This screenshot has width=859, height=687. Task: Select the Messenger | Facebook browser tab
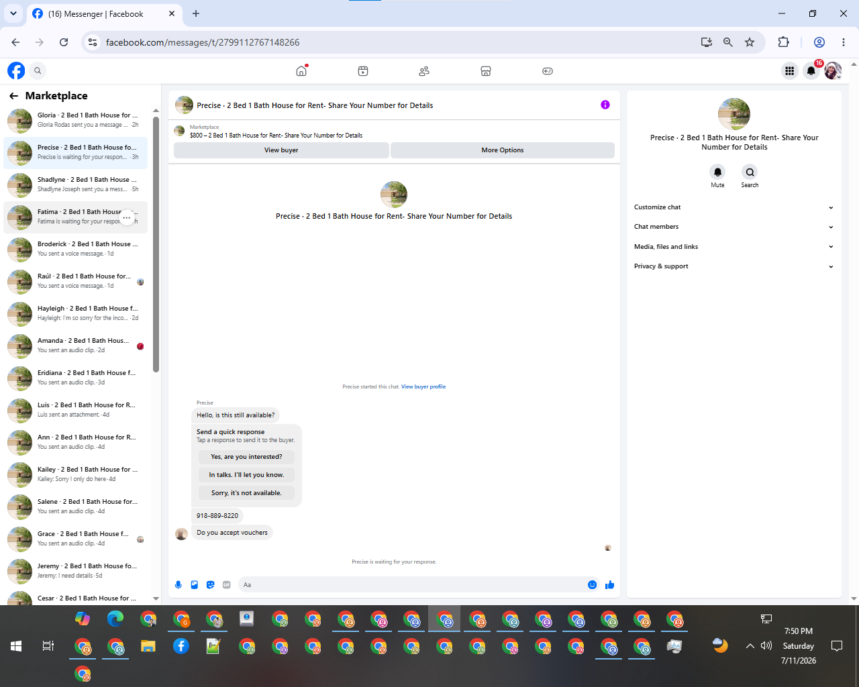[104, 14]
